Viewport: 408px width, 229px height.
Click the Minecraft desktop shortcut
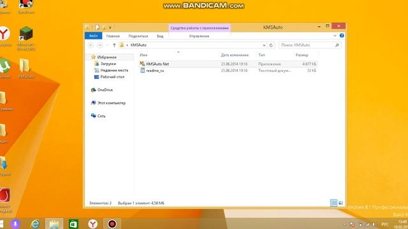click(26, 38)
